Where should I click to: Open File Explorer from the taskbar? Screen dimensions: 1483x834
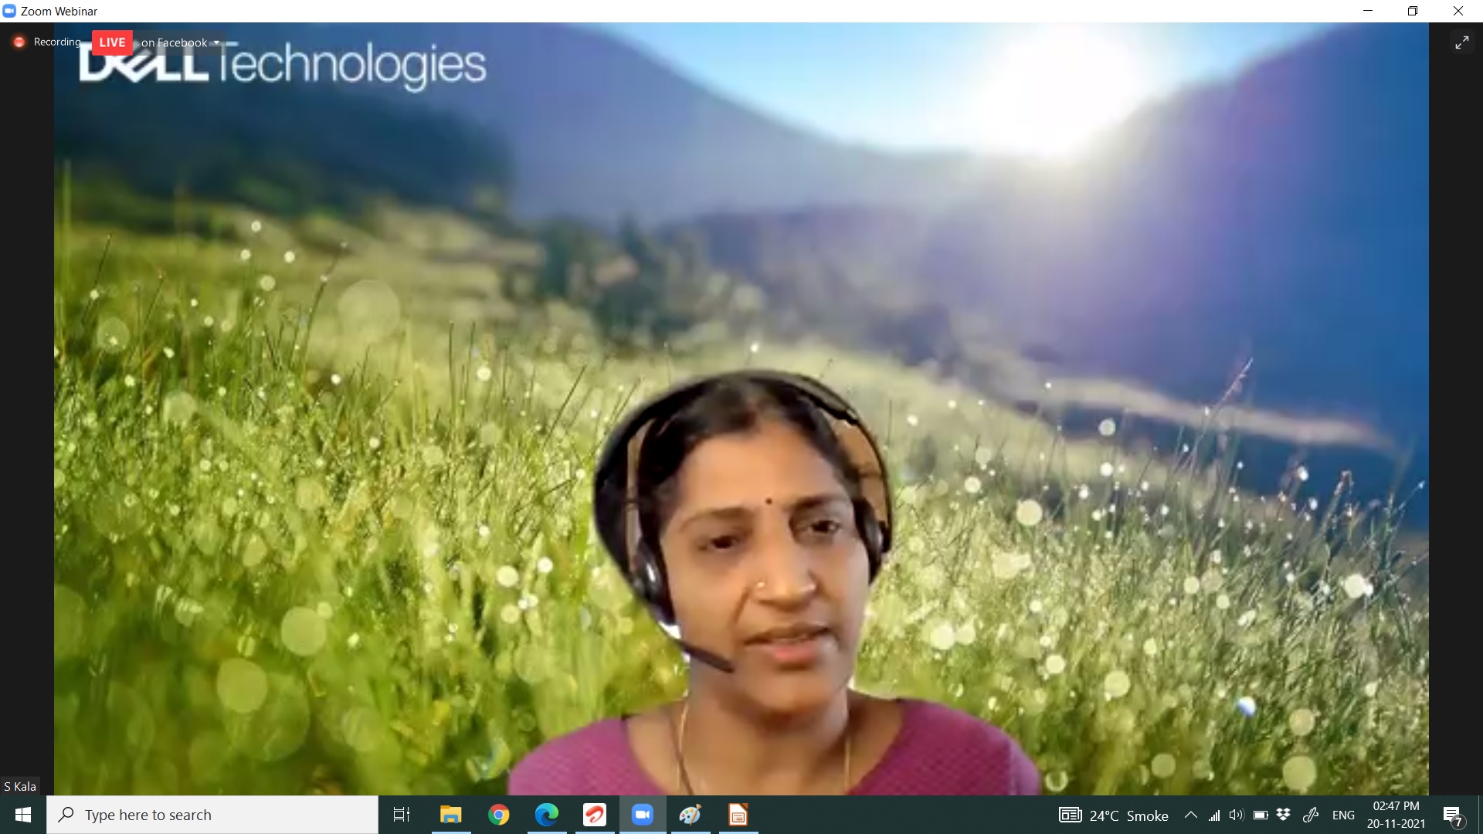450,815
